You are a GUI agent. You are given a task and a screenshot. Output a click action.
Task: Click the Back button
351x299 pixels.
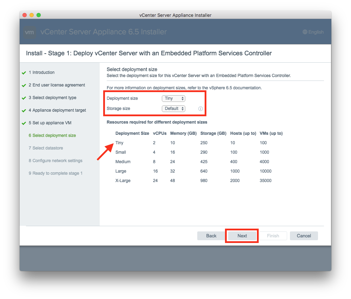211,236
